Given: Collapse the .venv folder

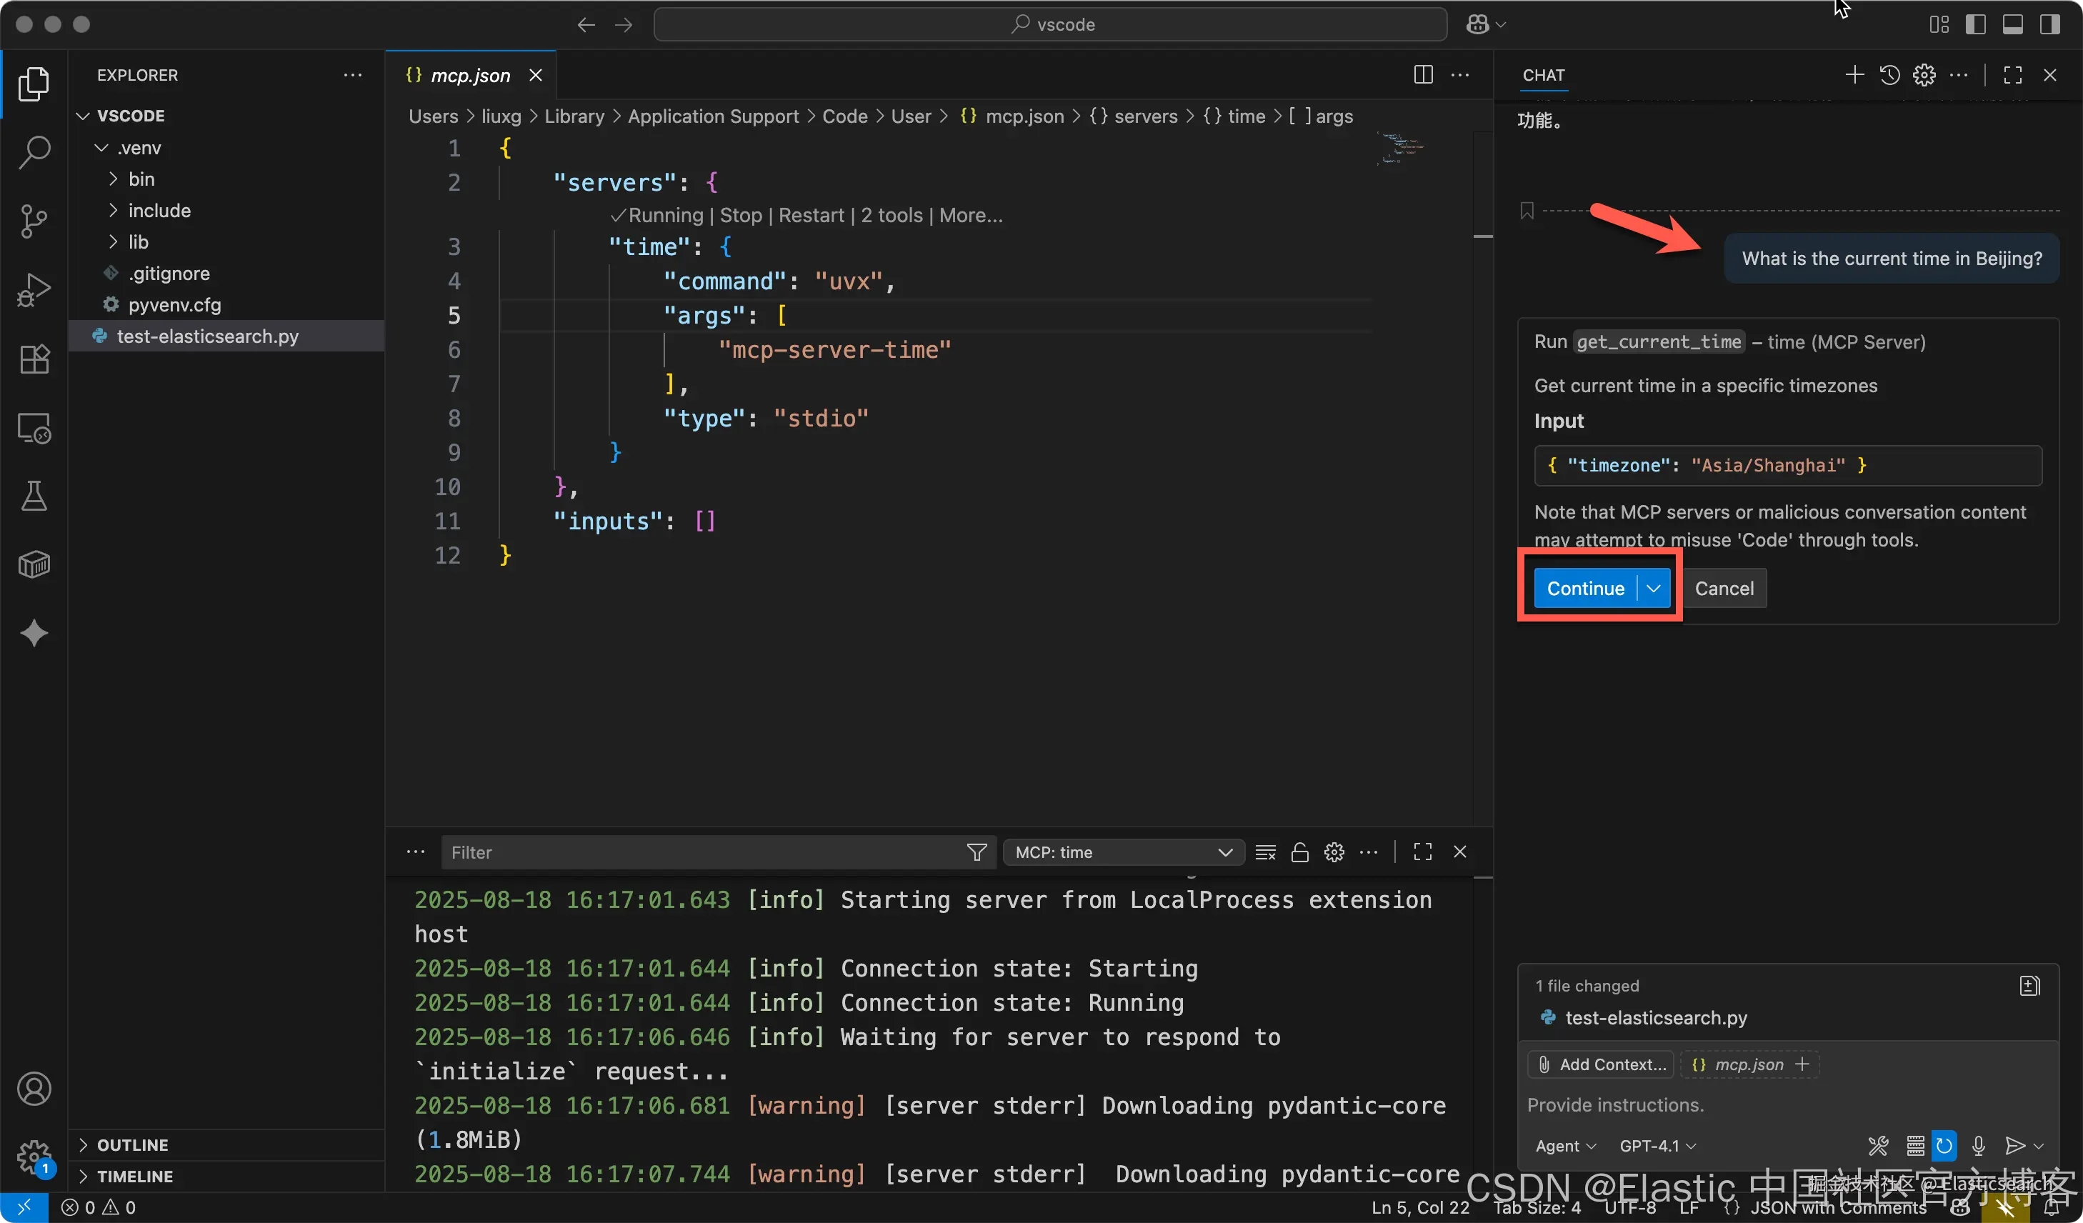Looking at the screenshot, I should tap(101, 148).
